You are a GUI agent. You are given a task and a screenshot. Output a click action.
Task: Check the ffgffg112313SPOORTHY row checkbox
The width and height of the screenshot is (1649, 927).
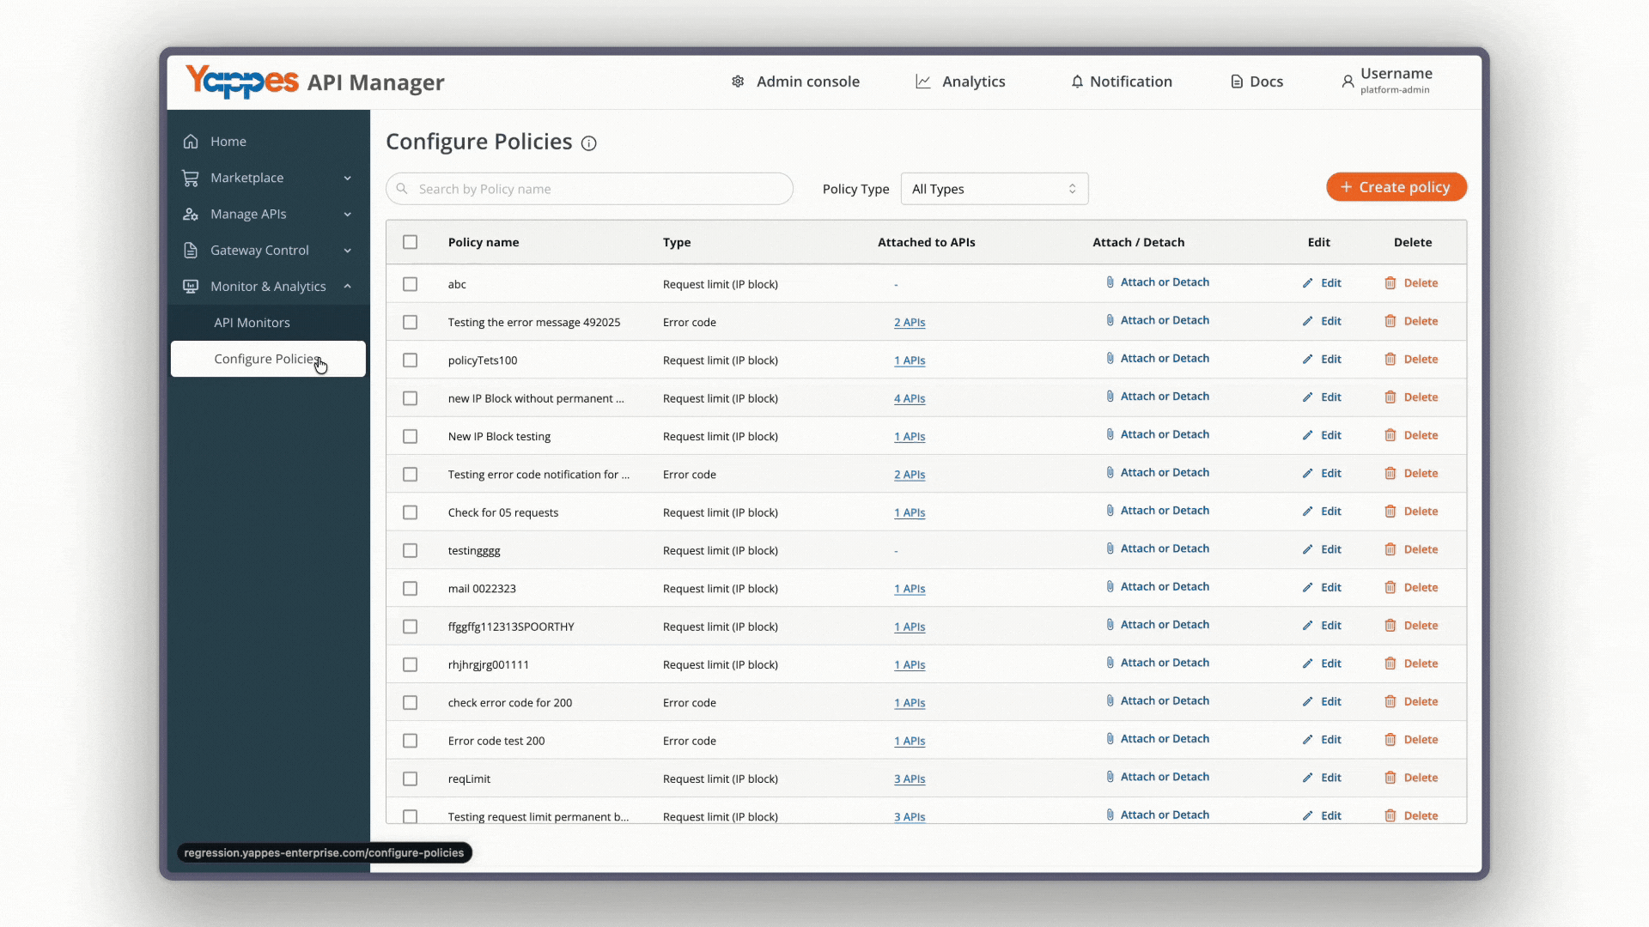point(411,627)
